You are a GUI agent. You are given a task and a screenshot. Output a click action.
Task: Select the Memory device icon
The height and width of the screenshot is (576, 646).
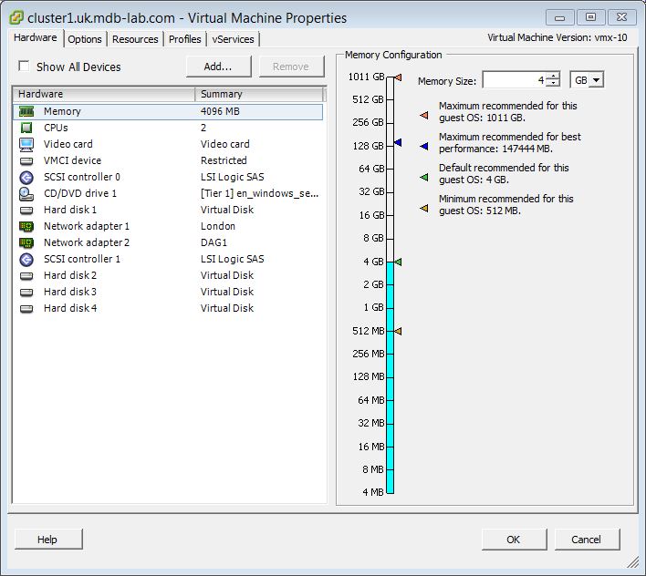tap(26, 111)
